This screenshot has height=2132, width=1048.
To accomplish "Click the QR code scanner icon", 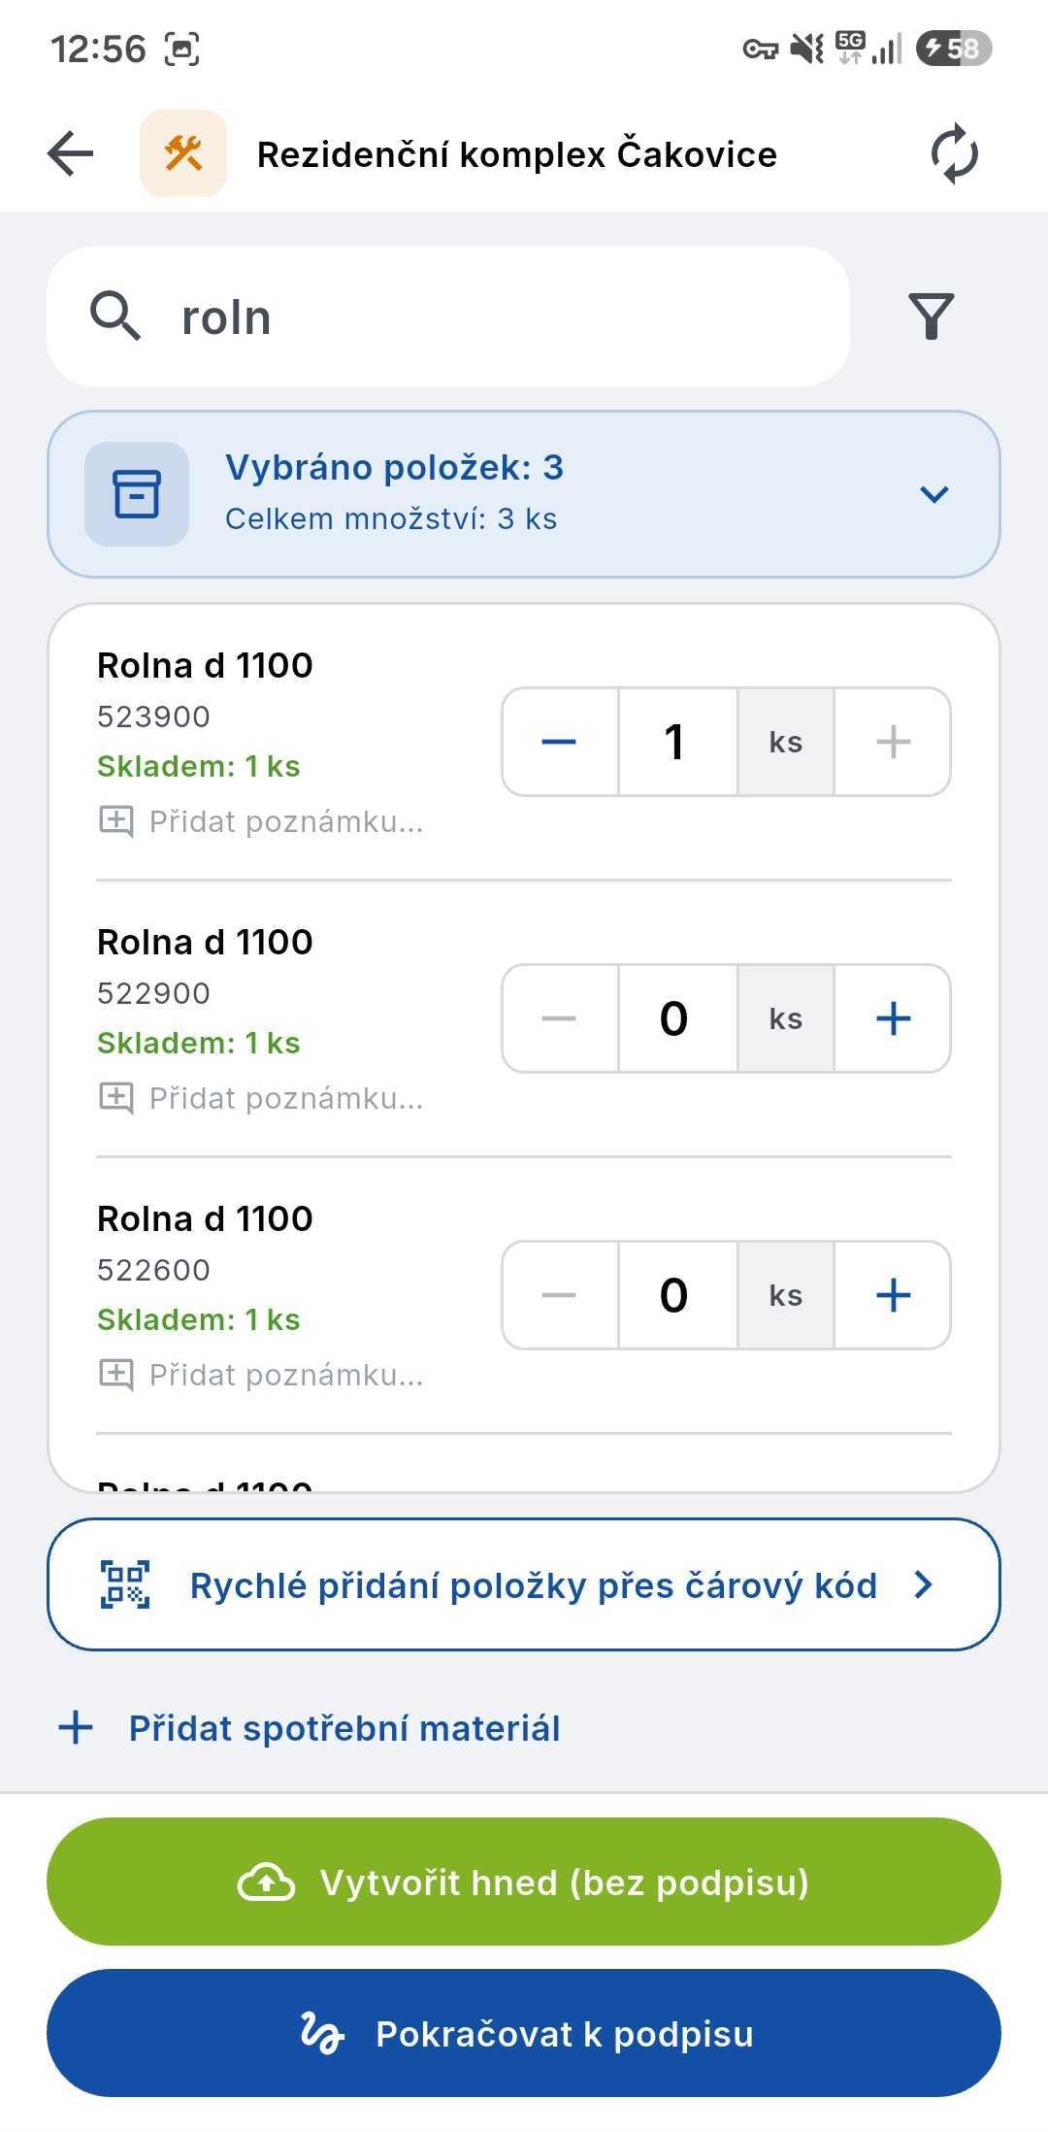I will tap(125, 1584).
